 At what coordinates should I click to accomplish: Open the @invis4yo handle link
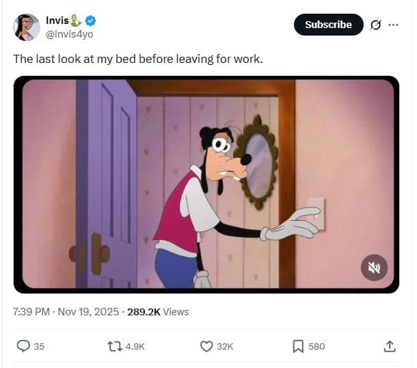click(x=68, y=34)
